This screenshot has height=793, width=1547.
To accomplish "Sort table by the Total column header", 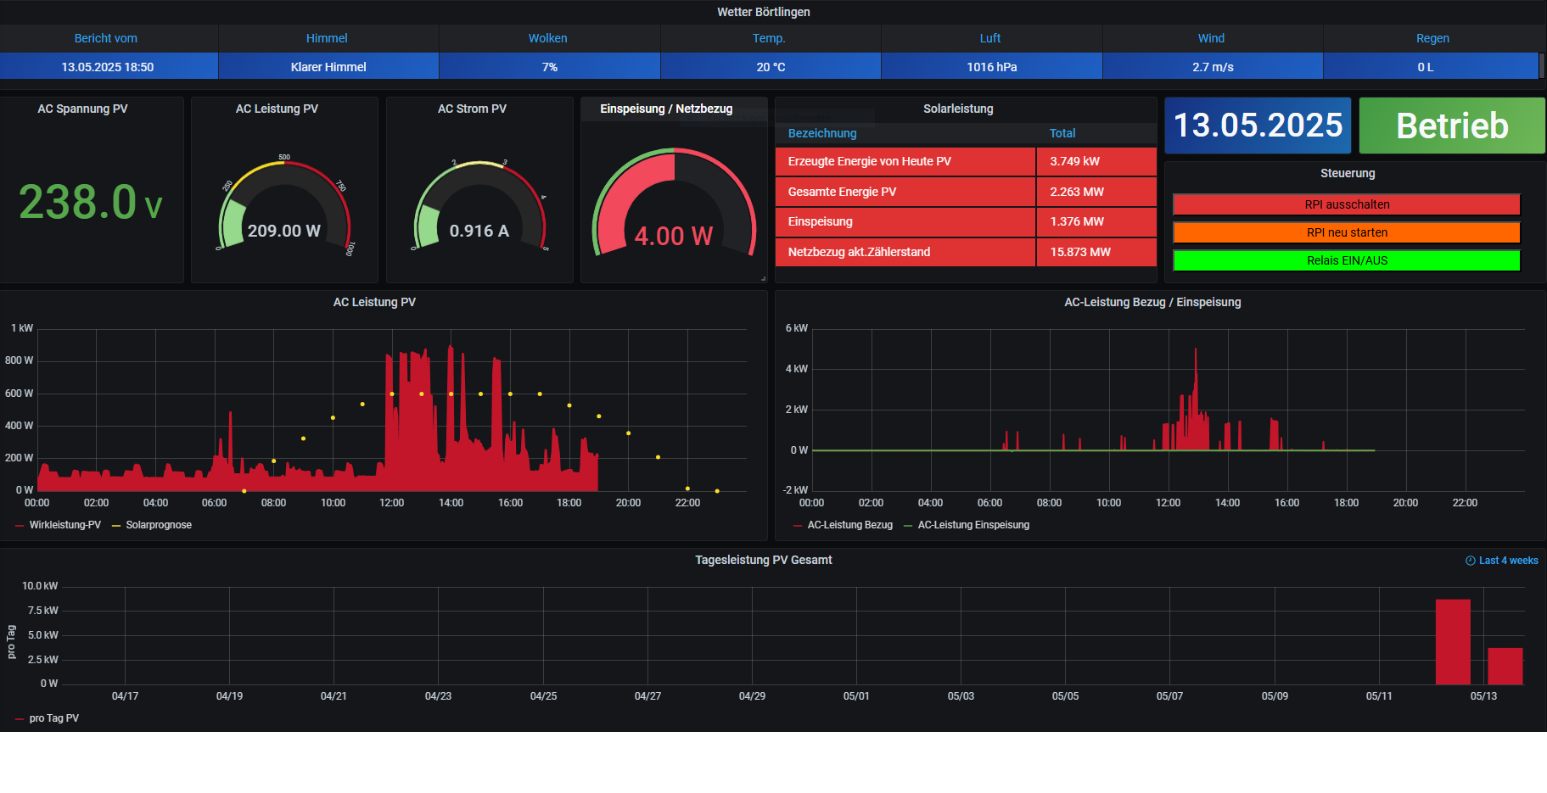I will point(1062,133).
